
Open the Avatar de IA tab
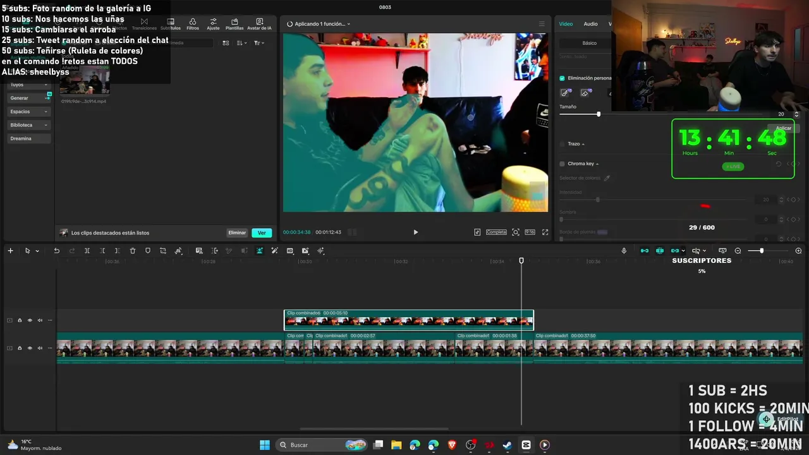tap(259, 24)
